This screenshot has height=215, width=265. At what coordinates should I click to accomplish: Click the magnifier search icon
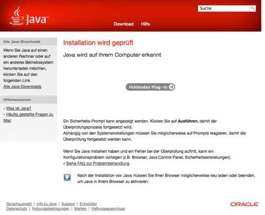[253, 8]
